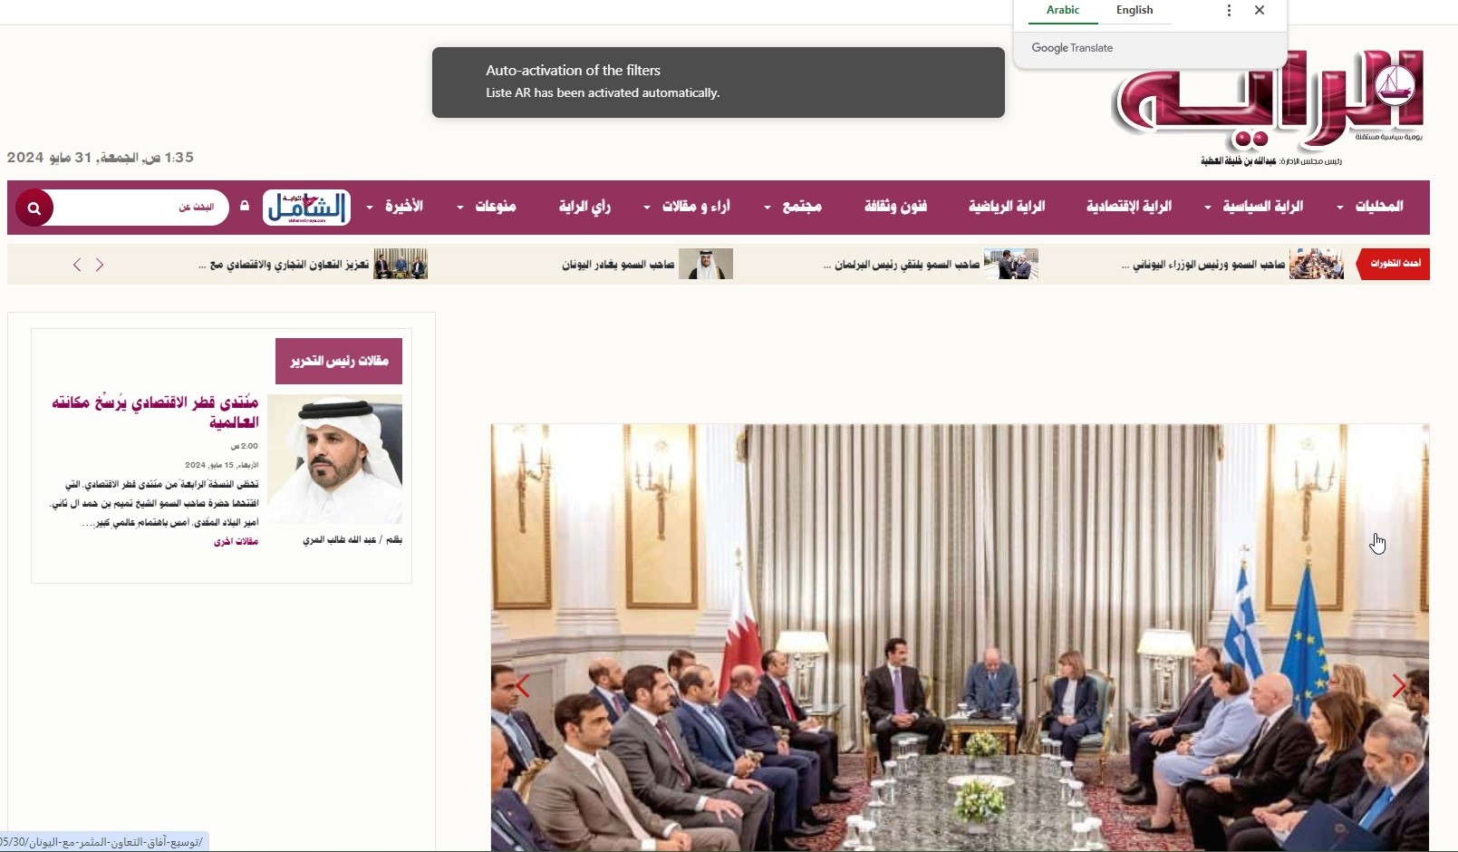Open the مقالات اخرى link

[x=236, y=541]
